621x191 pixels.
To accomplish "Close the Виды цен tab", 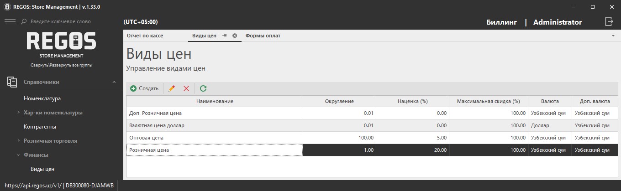I will pyautogui.click(x=235, y=36).
